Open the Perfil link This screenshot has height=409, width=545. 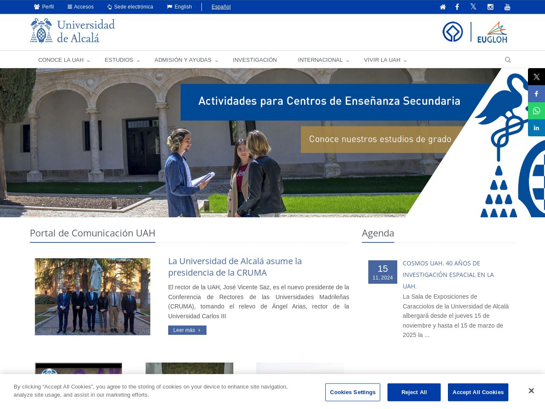tap(44, 7)
